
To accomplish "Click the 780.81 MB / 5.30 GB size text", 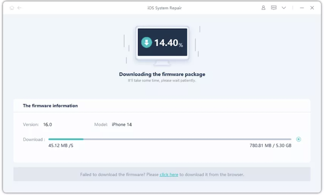I will click(x=270, y=146).
